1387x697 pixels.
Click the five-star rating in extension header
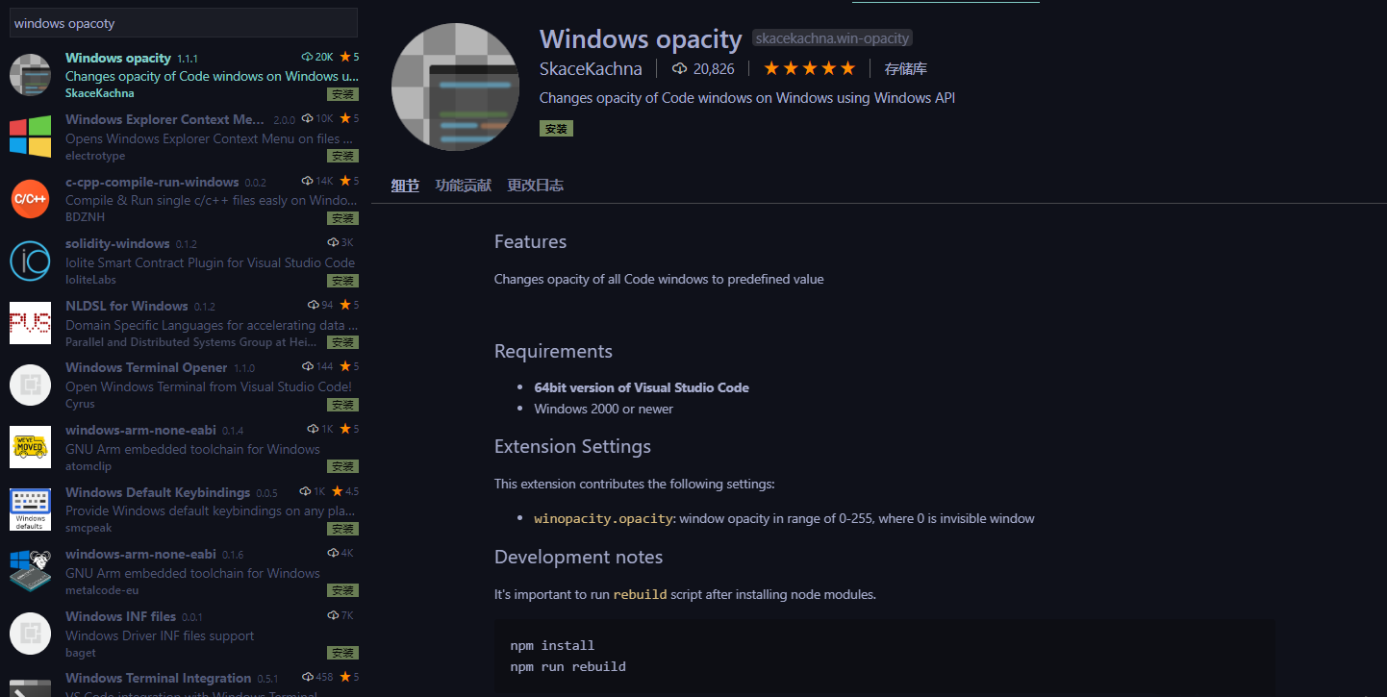point(809,68)
